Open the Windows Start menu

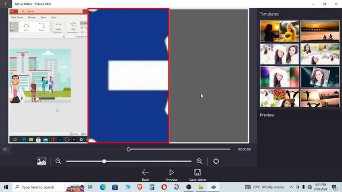pos(6,187)
